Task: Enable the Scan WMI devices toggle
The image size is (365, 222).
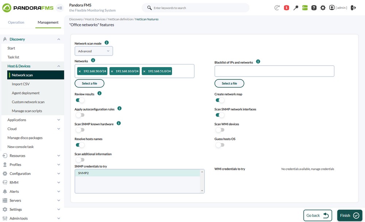Action: (x=220, y=130)
